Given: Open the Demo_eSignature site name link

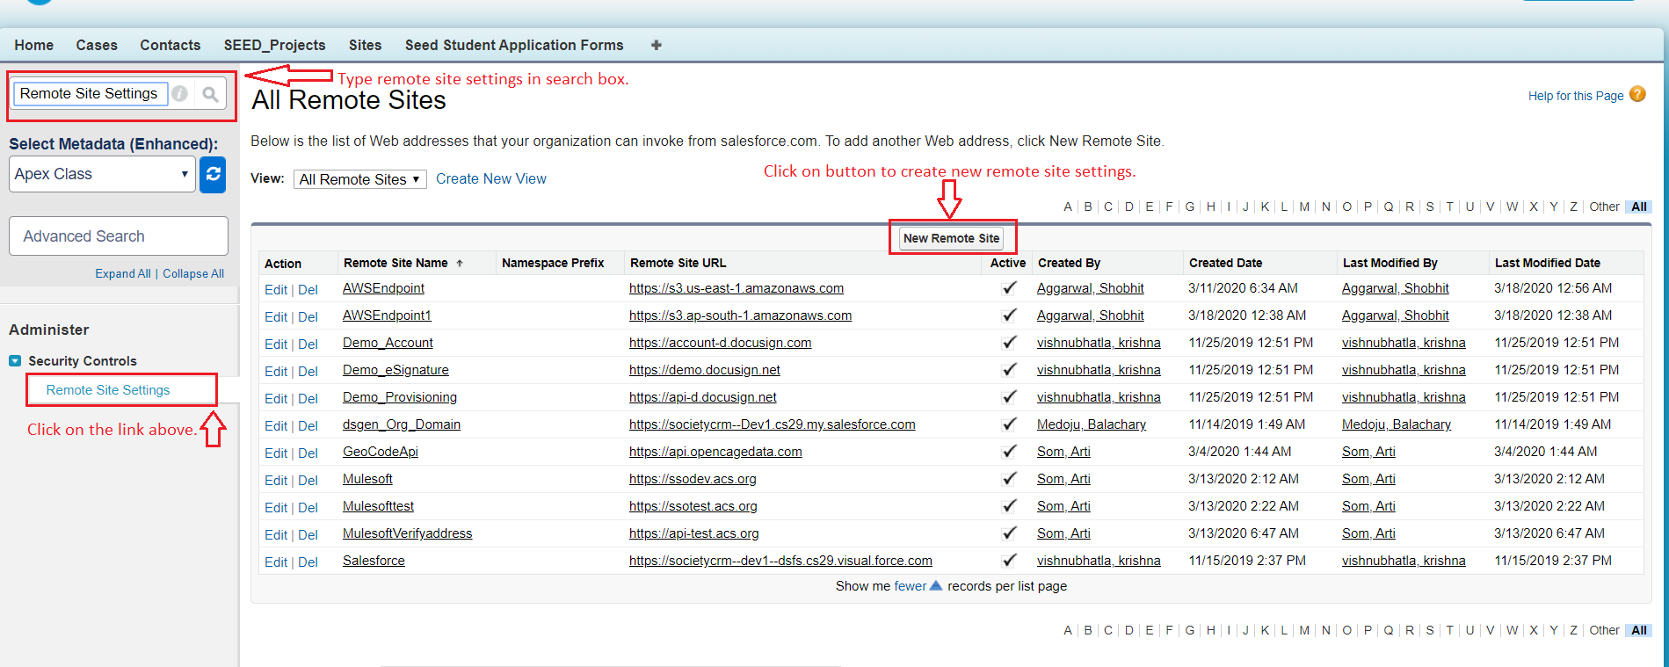Looking at the screenshot, I should pos(395,370).
